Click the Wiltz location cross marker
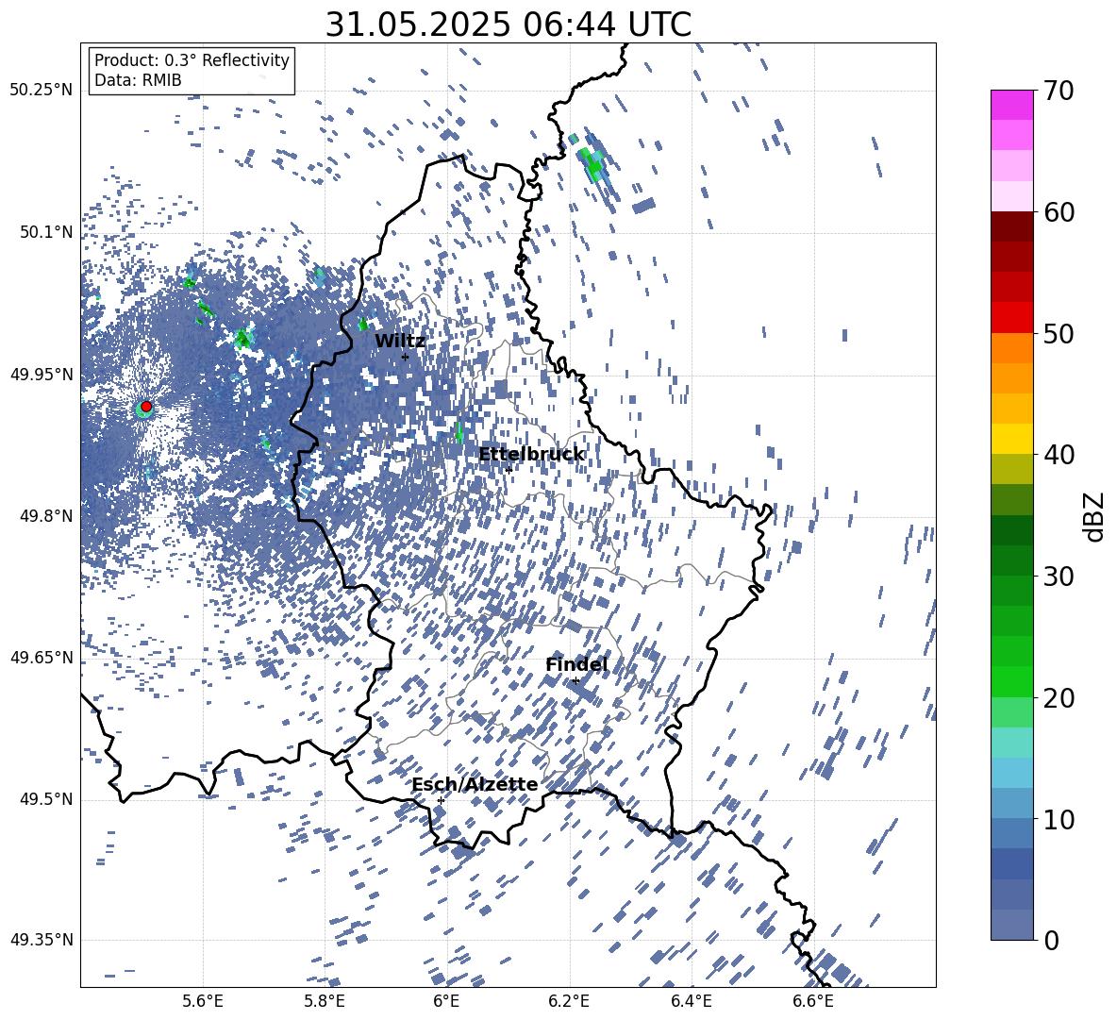The width and height of the screenshot is (1117, 1020). click(406, 357)
